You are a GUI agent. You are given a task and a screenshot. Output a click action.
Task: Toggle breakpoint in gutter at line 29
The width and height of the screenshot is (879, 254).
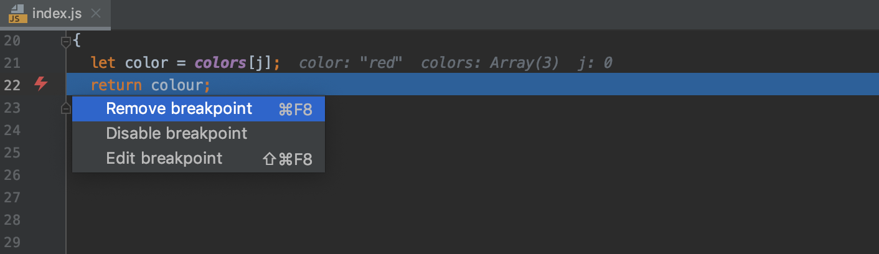(x=40, y=242)
